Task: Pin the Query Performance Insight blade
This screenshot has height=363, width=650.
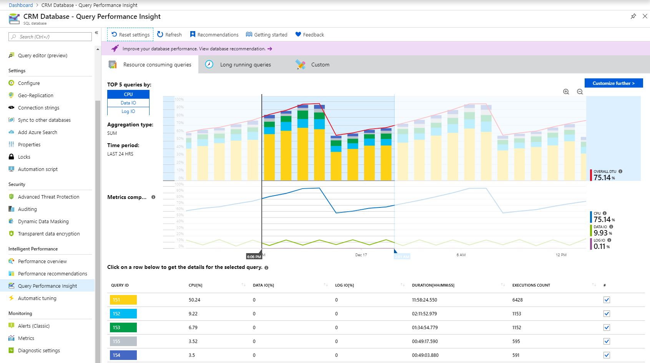Action: [633, 17]
